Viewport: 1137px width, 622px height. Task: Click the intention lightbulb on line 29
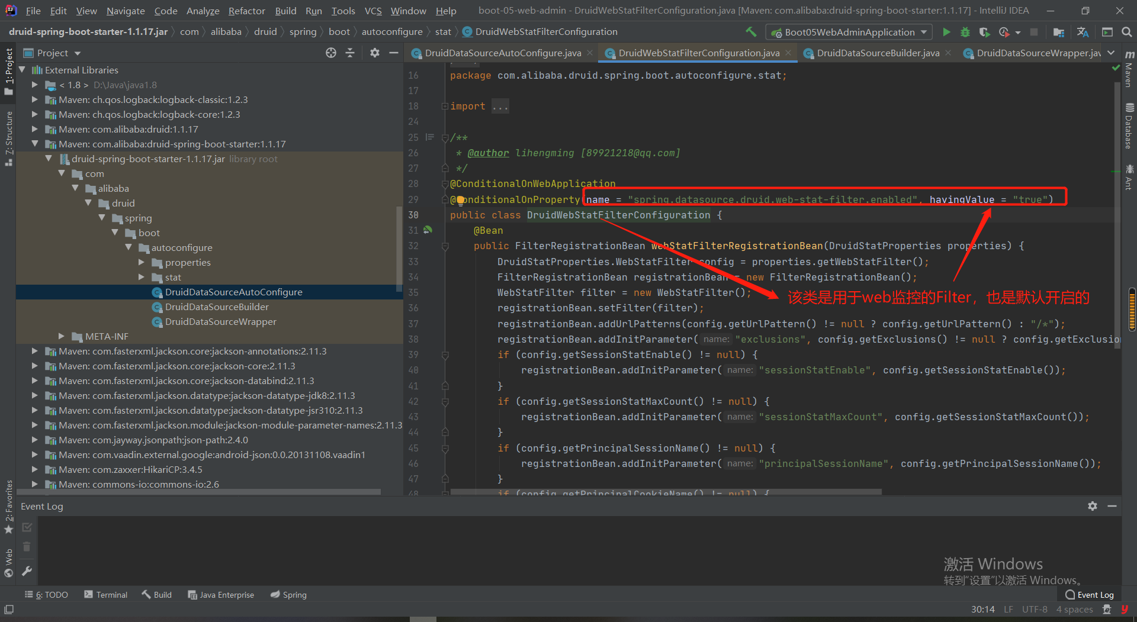pyautogui.click(x=460, y=200)
